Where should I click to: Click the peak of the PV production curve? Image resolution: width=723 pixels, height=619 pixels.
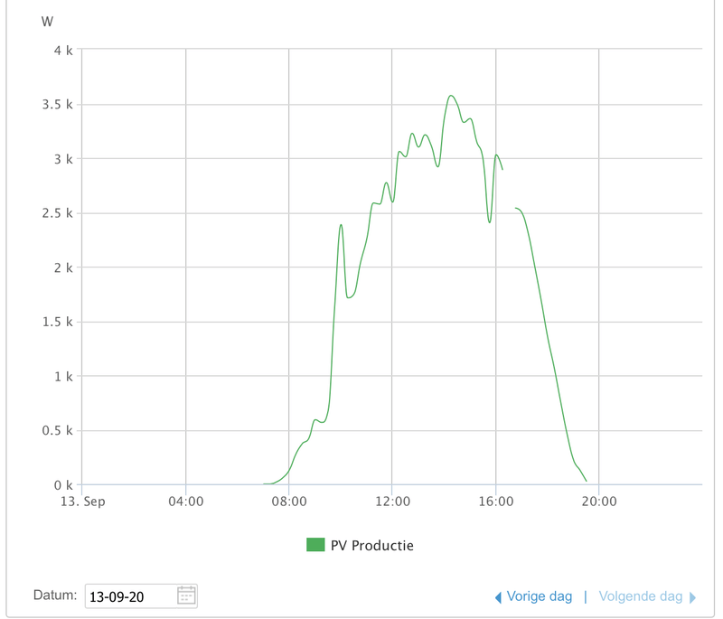point(451,96)
